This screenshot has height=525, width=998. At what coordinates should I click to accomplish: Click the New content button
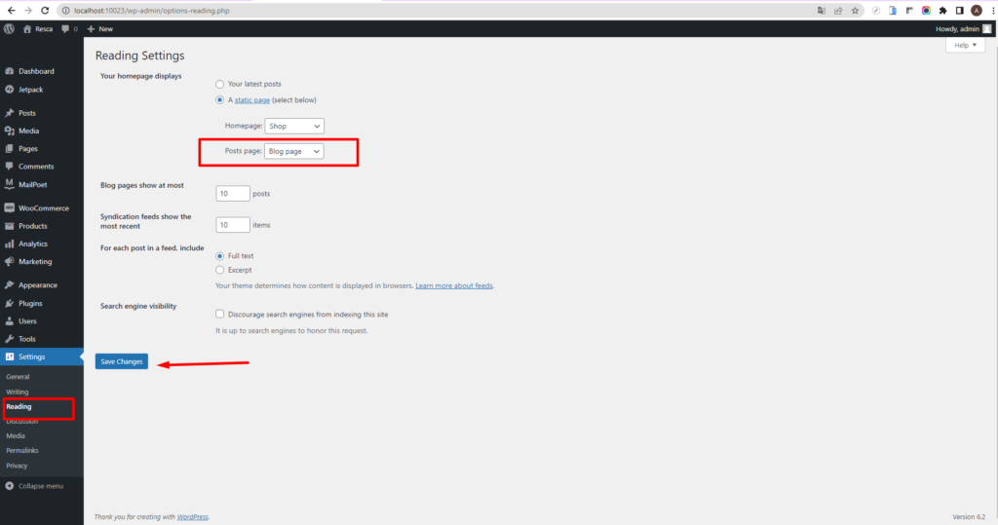coord(100,28)
